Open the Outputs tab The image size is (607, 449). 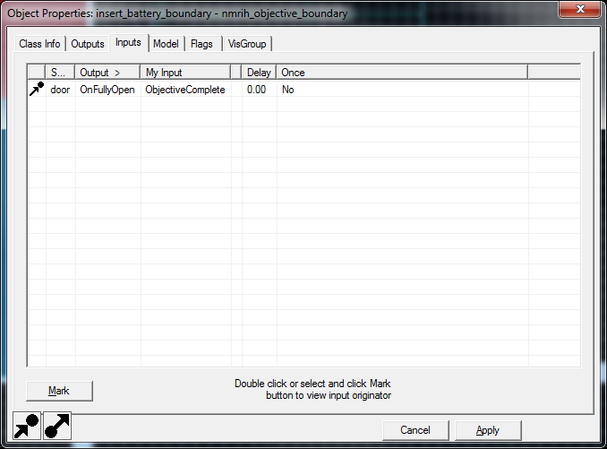point(88,44)
